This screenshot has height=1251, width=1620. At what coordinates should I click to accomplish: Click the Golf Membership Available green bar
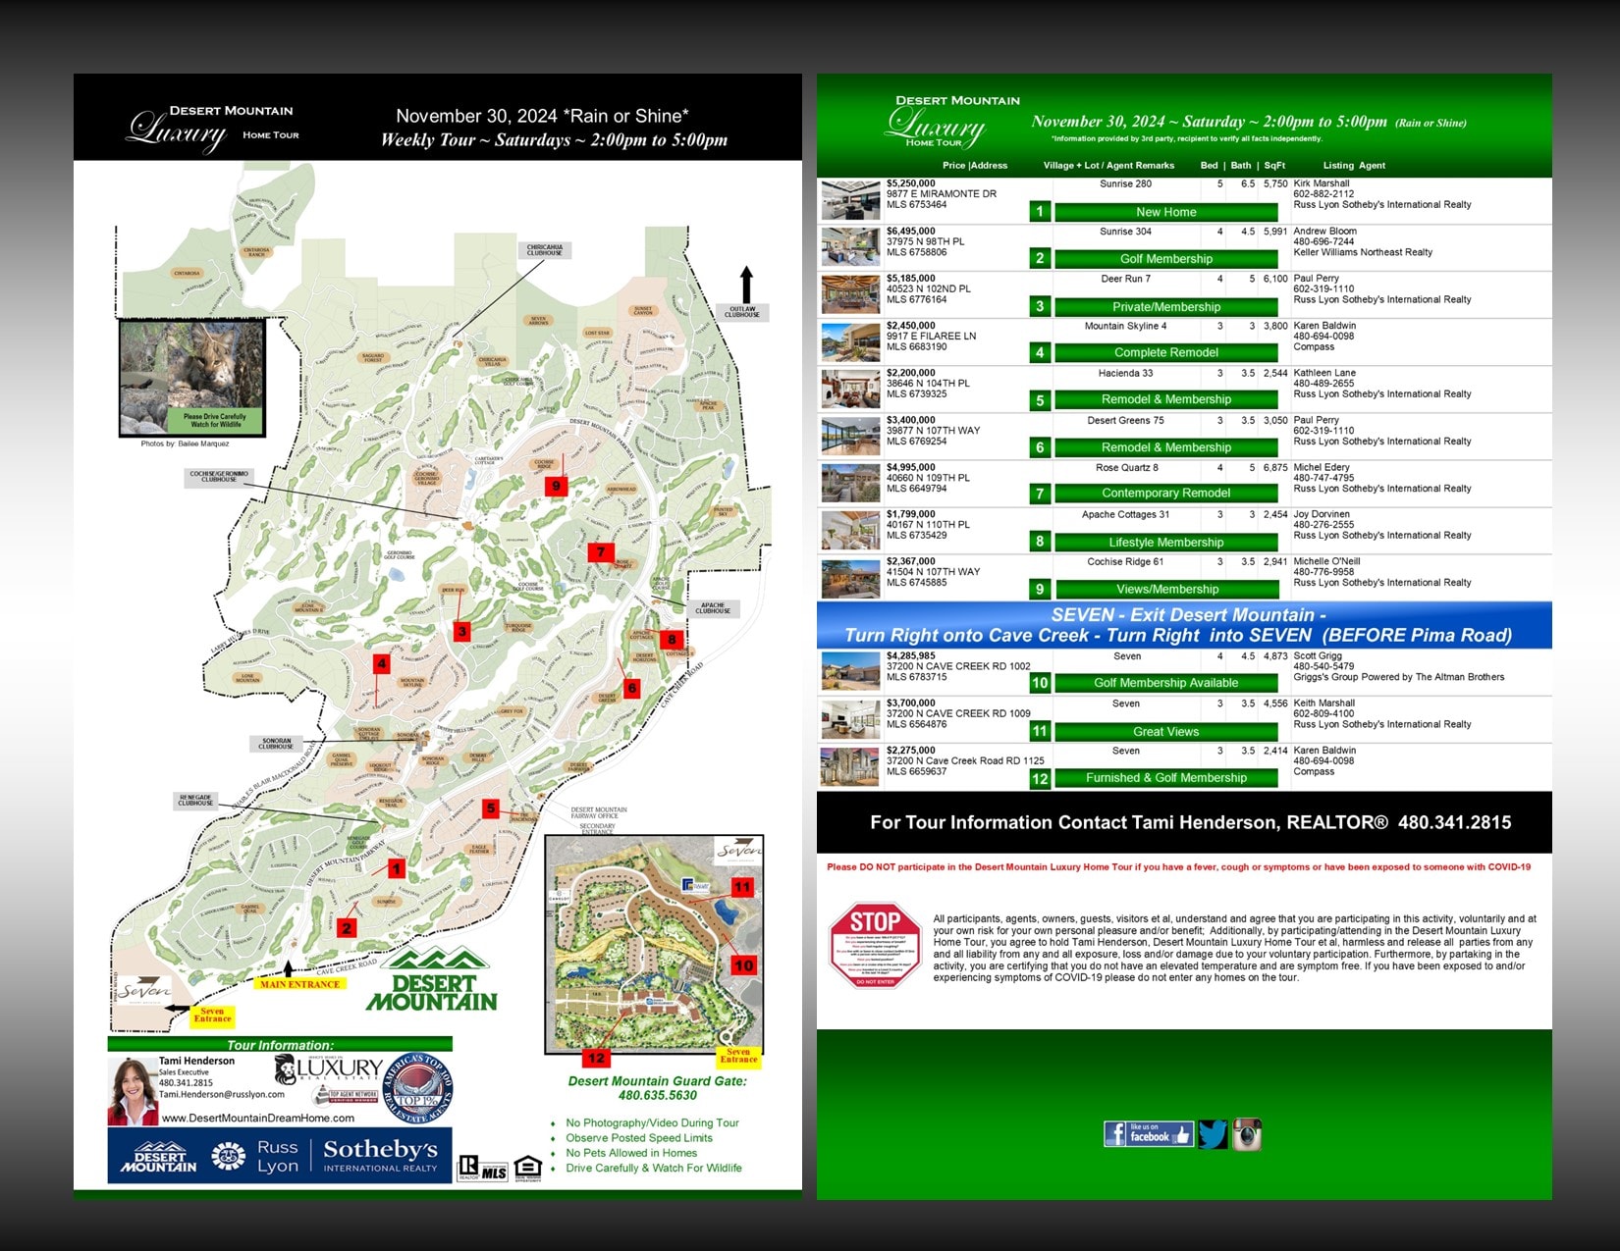tap(1165, 683)
